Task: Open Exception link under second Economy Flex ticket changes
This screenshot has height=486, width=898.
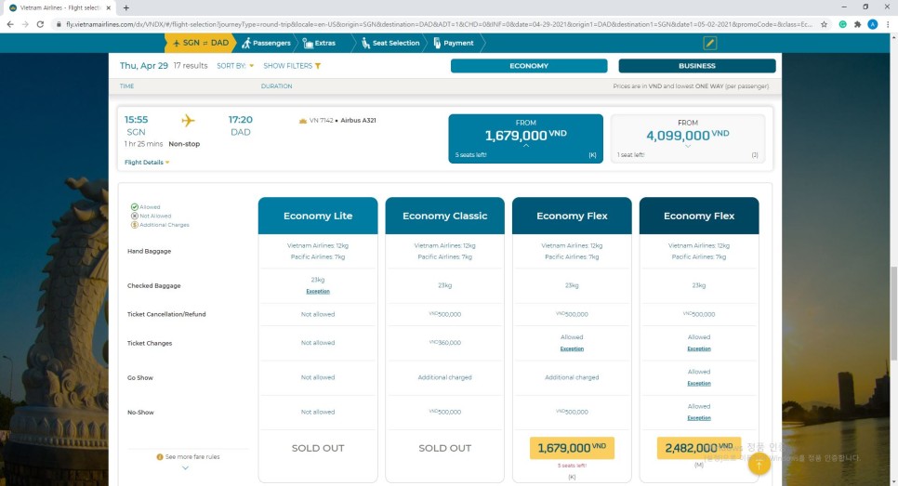Action: click(x=699, y=348)
